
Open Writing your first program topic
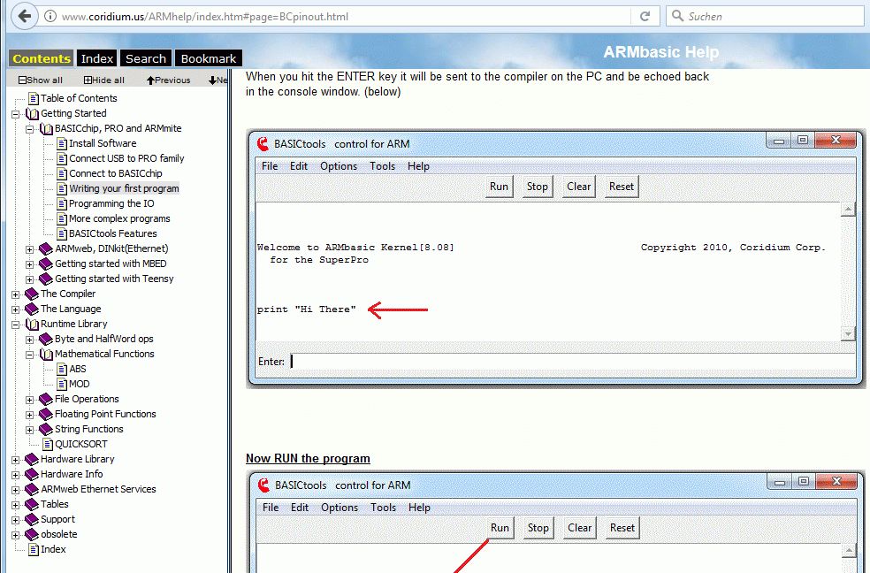point(124,188)
